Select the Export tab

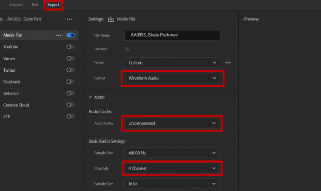(53, 5)
